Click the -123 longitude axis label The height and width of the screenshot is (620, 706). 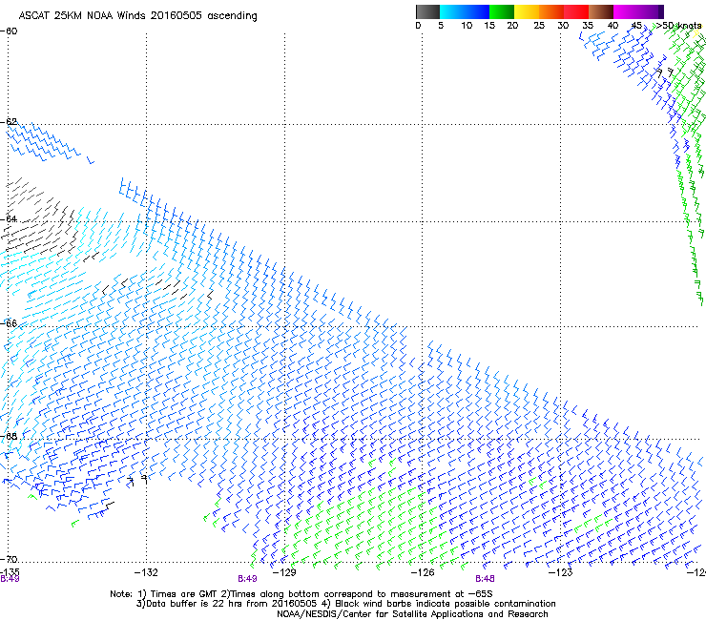point(561,572)
